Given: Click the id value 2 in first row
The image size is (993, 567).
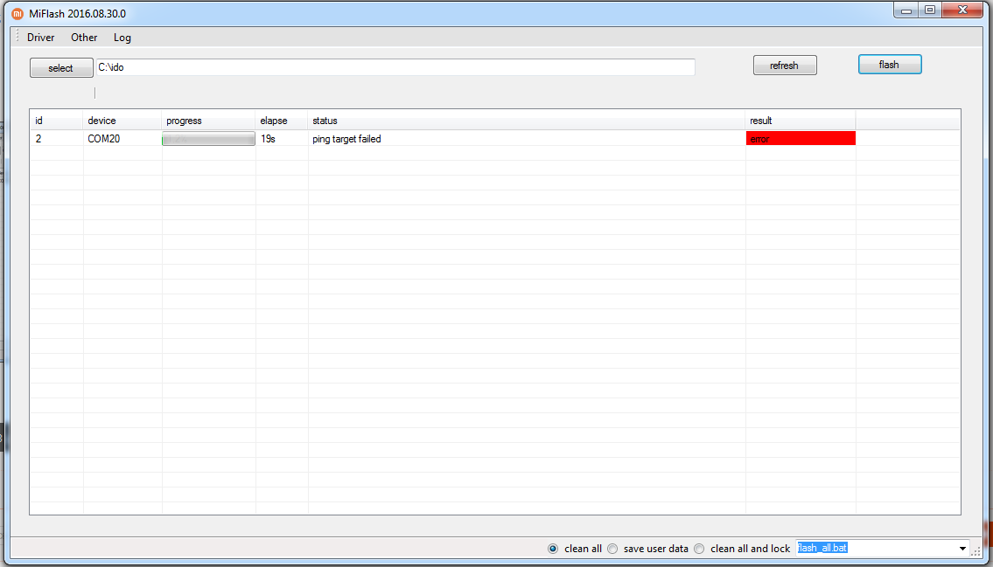Looking at the screenshot, I should pyautogui.click(x=38, y=138).
